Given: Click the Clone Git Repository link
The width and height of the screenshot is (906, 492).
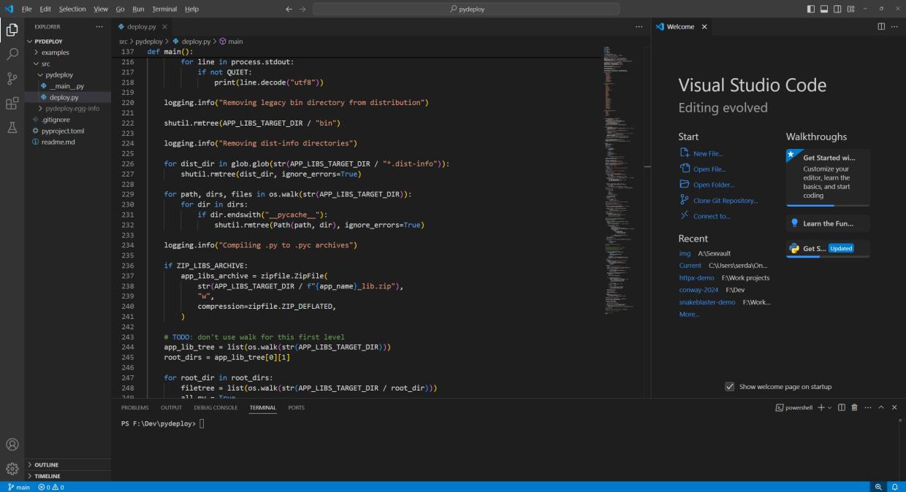Looking at the screenshot, I should click(x=725, y=201).
